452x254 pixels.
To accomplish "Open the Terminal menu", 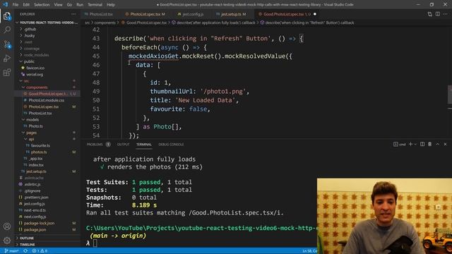I will click(95, 5).
